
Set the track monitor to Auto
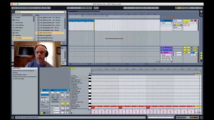click(178, 25)
